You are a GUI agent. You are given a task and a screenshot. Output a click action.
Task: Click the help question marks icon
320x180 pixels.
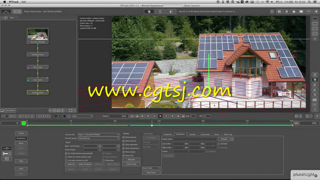click(308, 12)
